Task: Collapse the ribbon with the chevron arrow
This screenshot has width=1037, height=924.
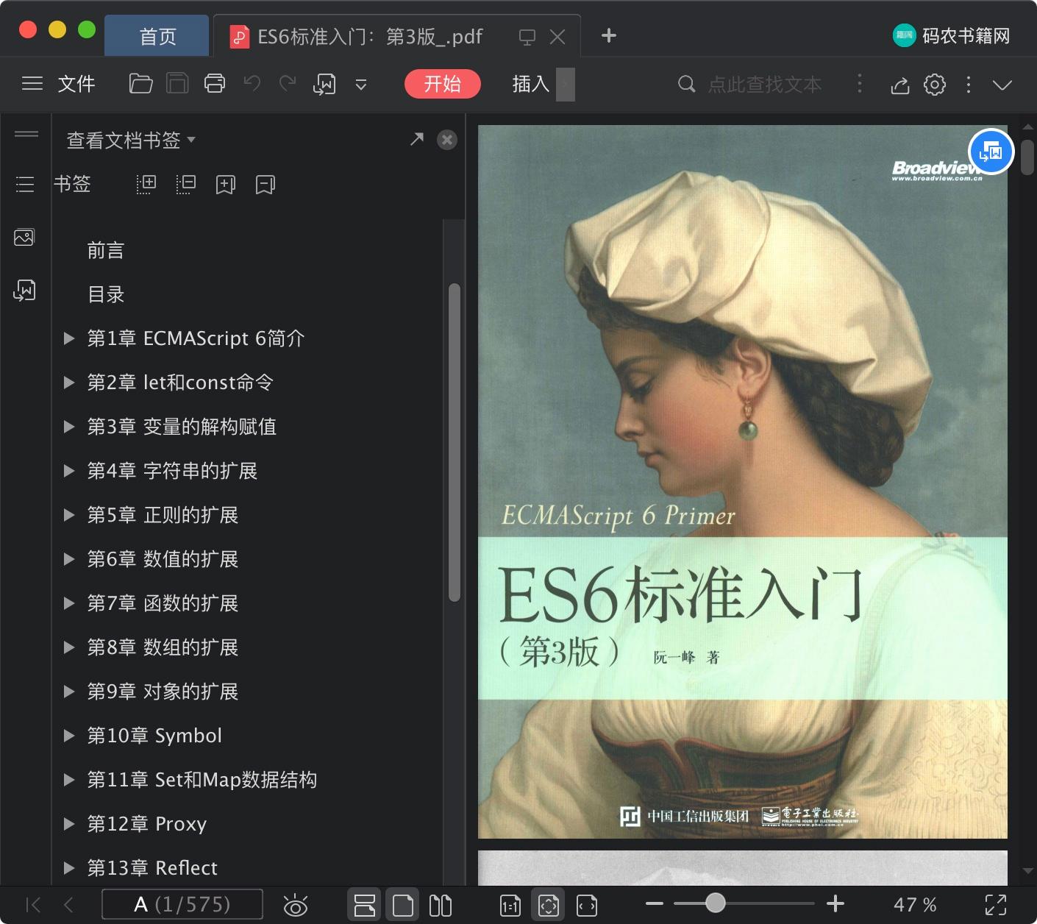Action: (x=1002, y=85)
